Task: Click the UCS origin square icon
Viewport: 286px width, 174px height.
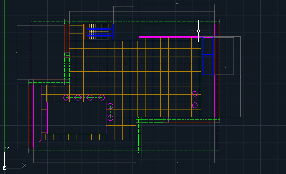Action: pyautogui.click(x=5, y=168)
